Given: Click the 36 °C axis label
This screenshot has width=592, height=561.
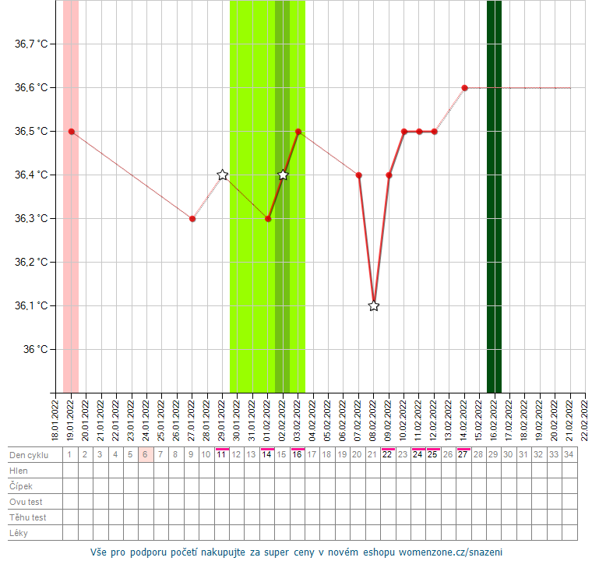Looking at the screenshot, I should click(36, 349).
